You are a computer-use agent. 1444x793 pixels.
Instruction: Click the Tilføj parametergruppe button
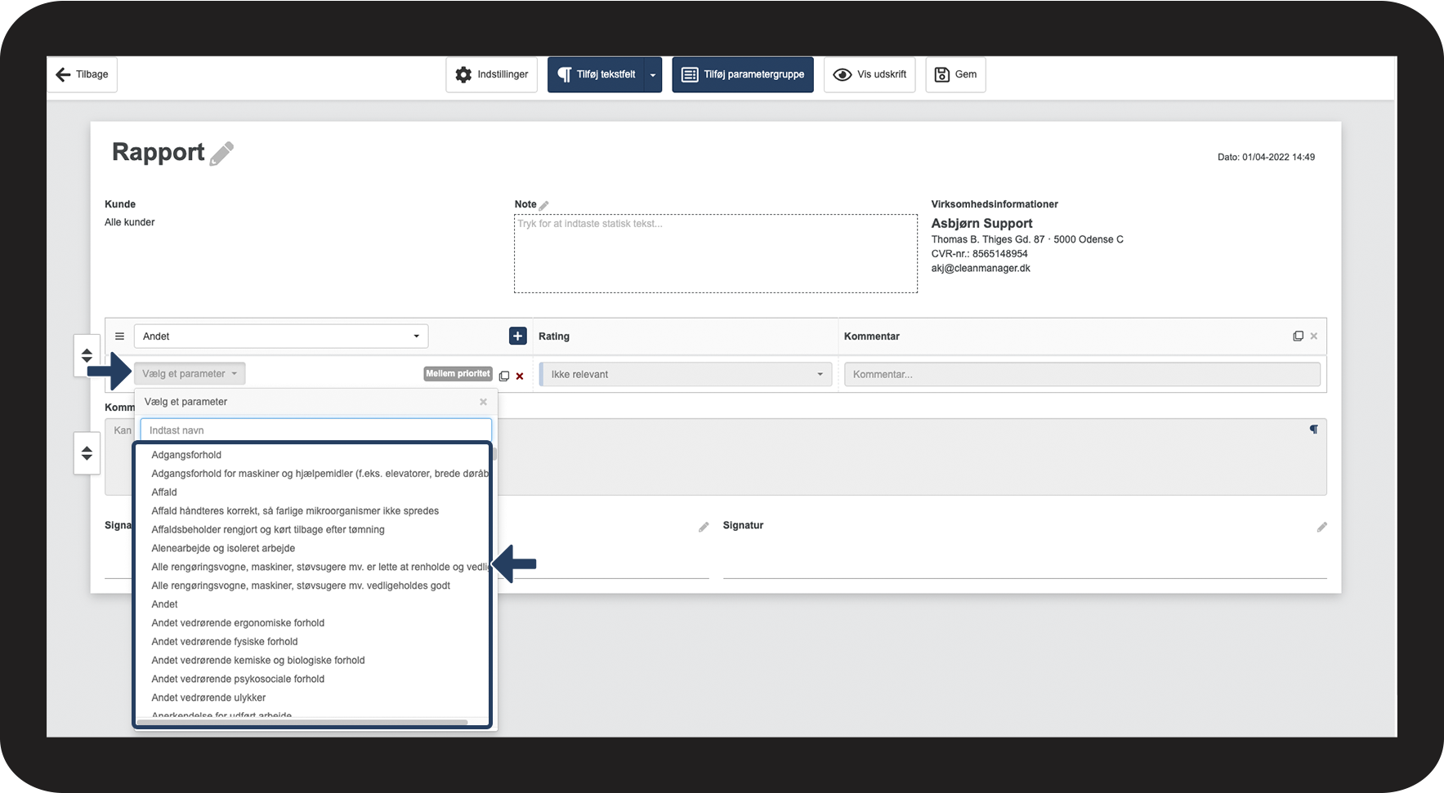click(x=742, y=74)
